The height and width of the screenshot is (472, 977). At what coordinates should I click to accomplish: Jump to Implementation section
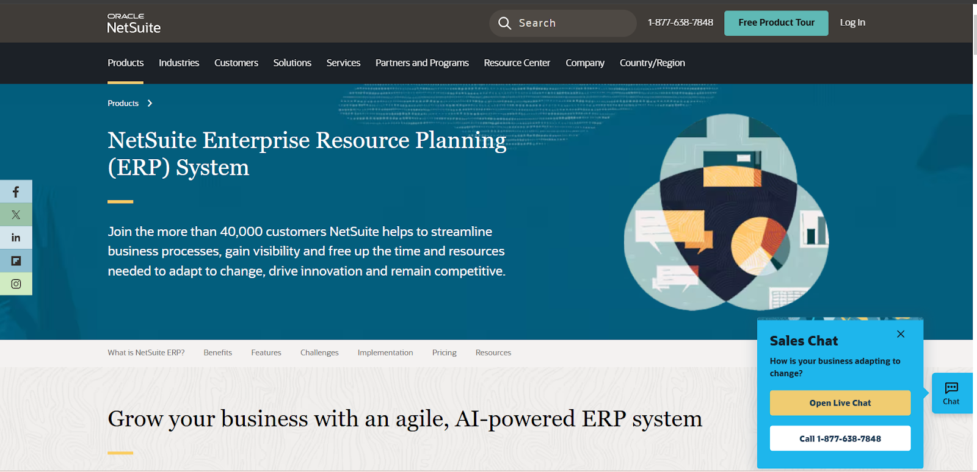[x=385, y=352]
